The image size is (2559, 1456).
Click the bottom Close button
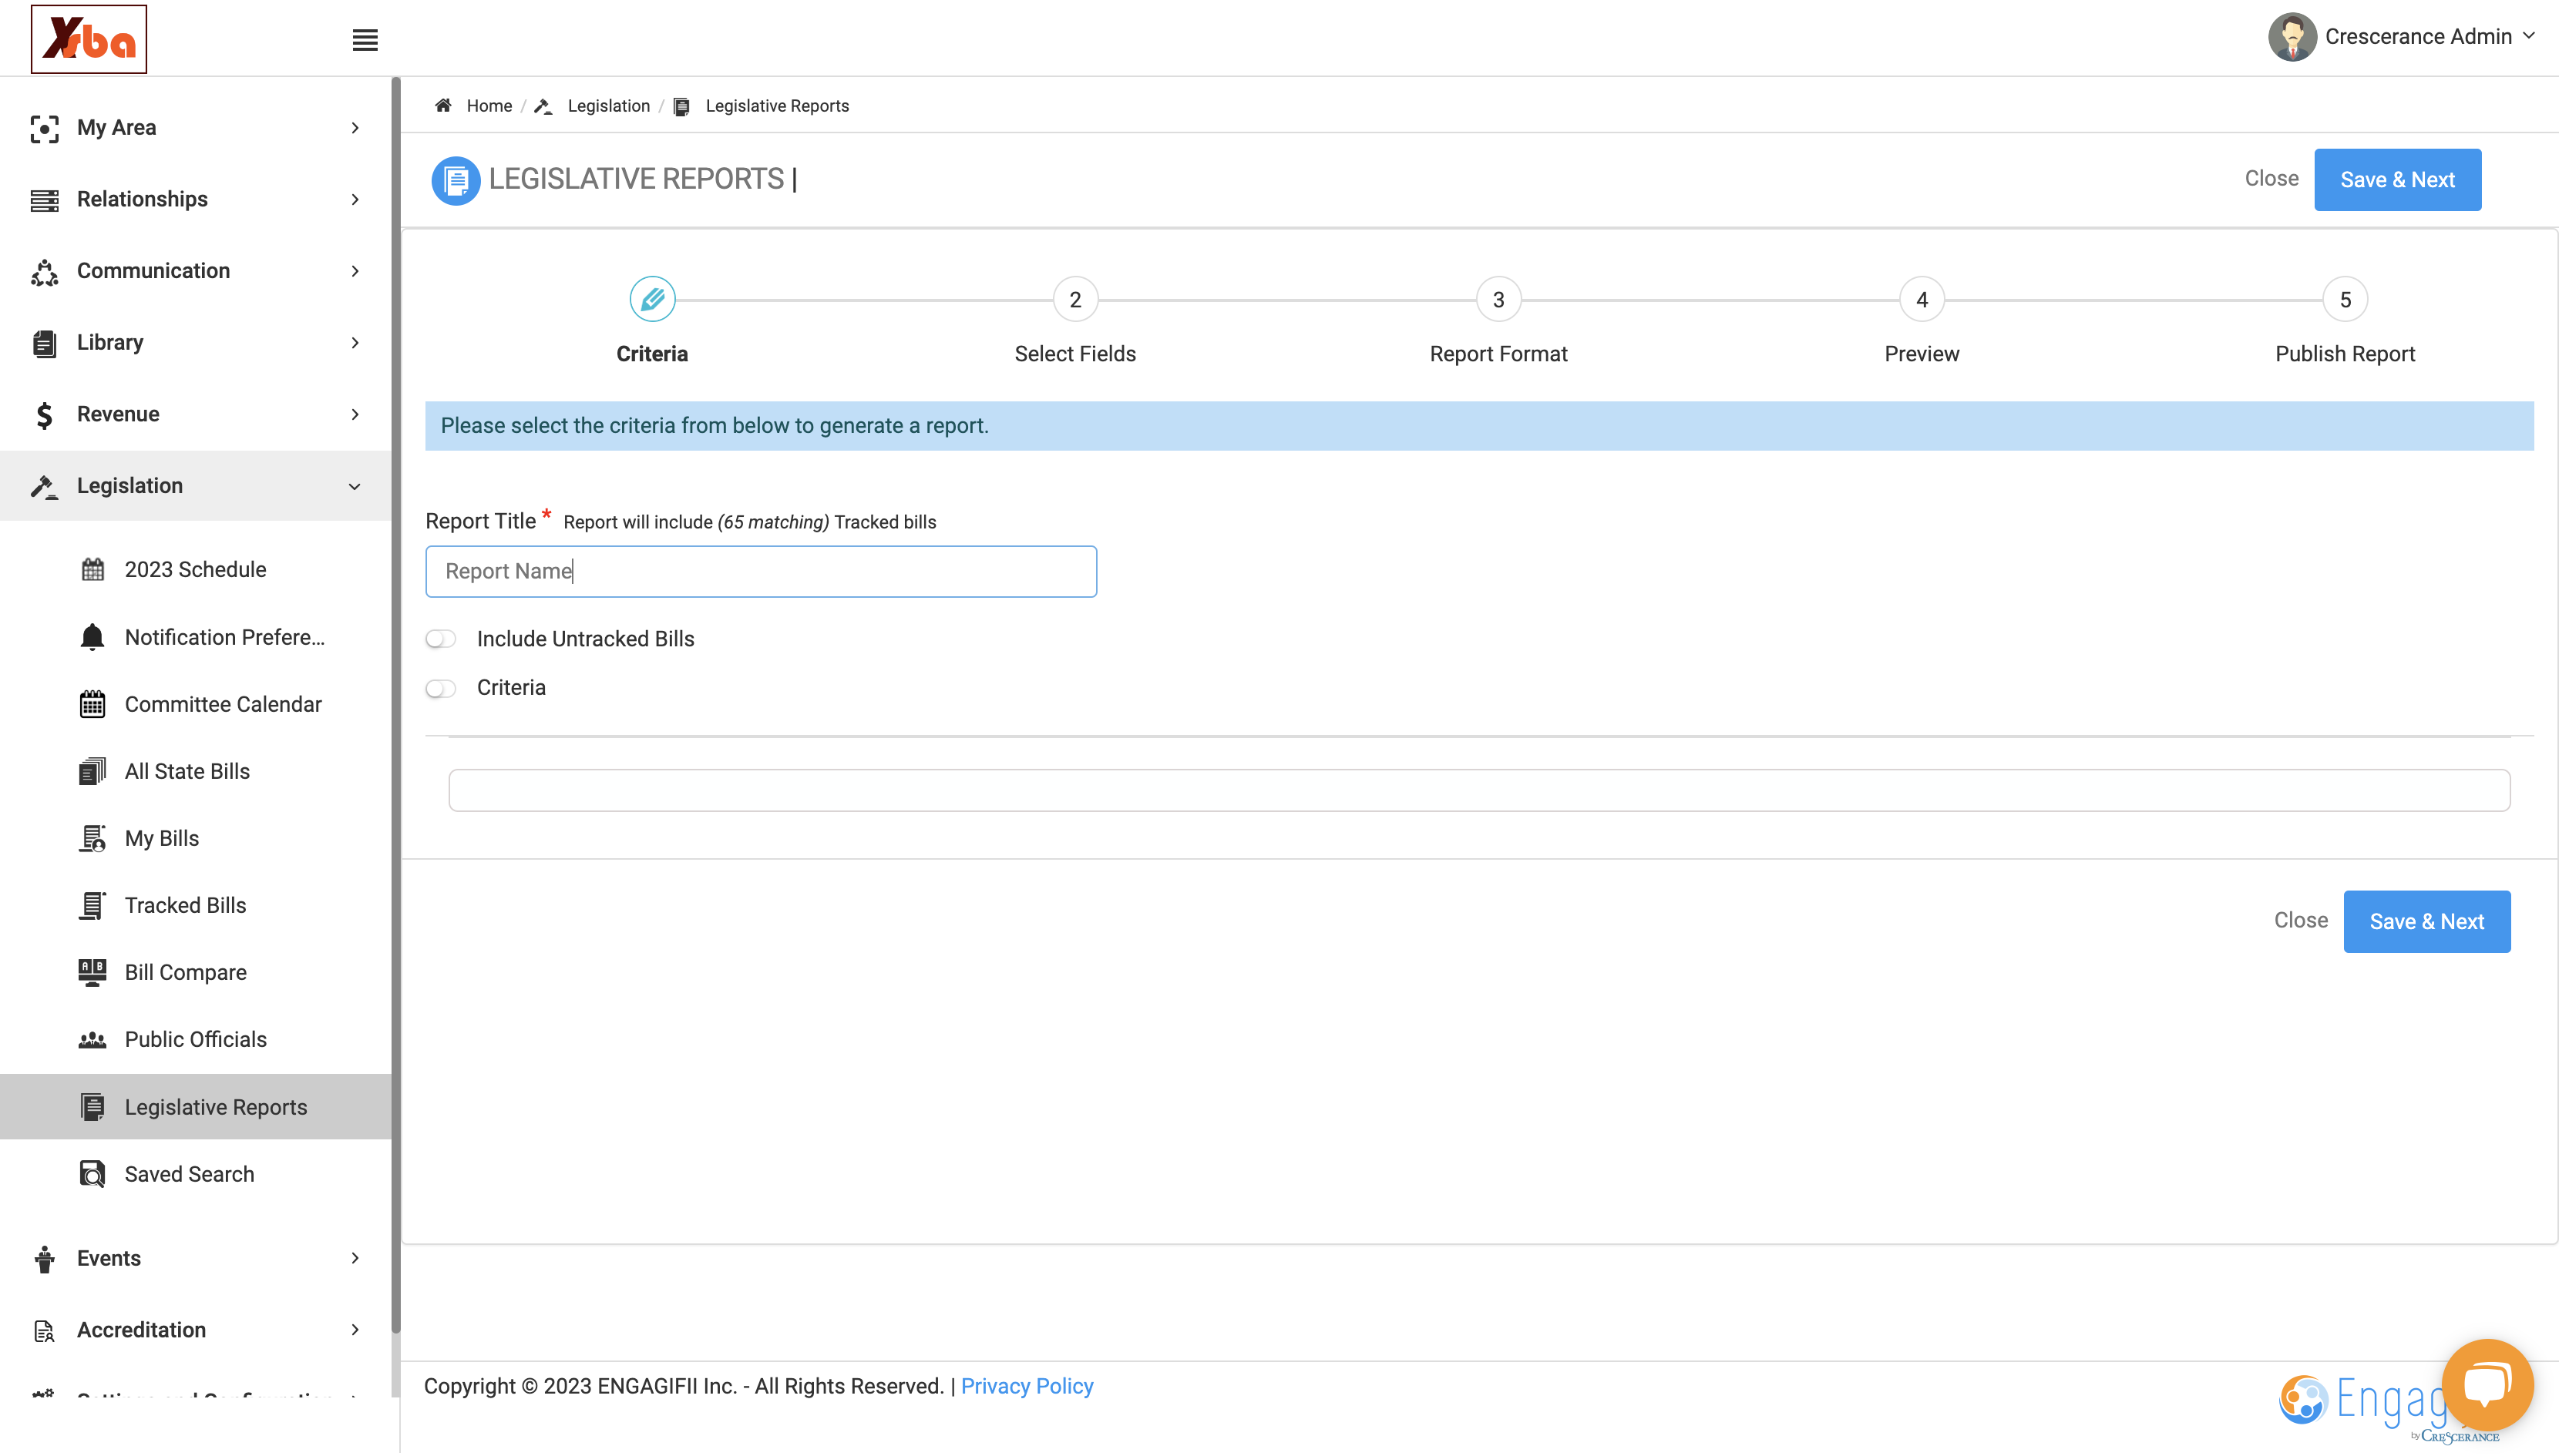(x=2300, y=920)
